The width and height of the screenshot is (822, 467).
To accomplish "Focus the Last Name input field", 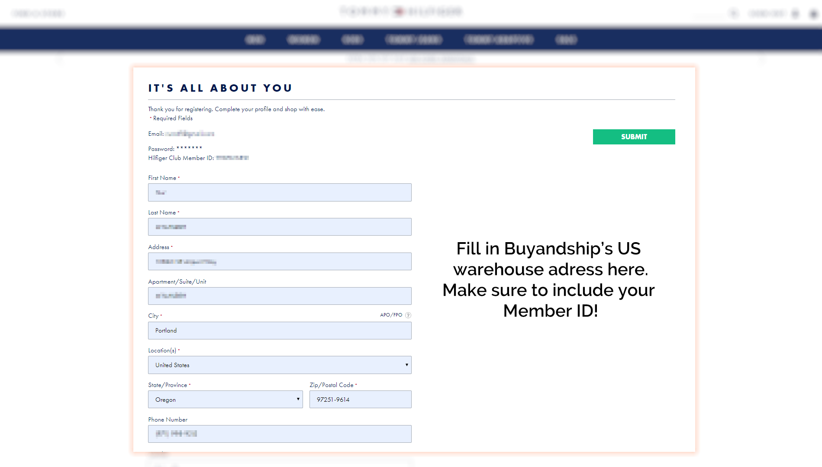I will [x=280, y=227].
